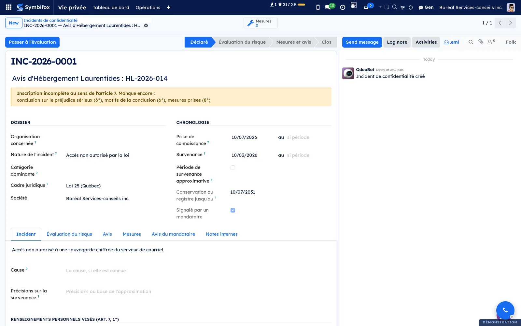Open the clock activities icon
Screen dimensions: 521x326
pos(343,7)
